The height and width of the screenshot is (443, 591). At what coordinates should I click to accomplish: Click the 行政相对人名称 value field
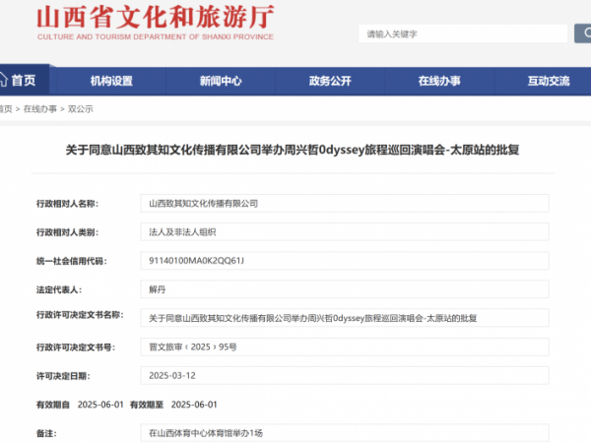click(345, 203)
